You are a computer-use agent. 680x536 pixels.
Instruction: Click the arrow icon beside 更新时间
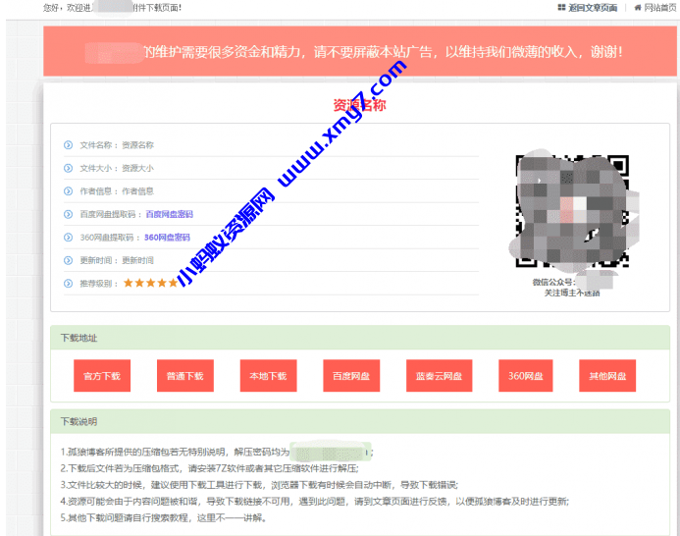68,260
